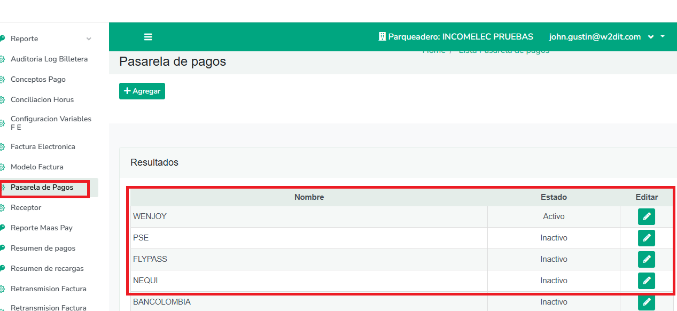677x311 pixels.
Task: Toggle the hamburger menu icon
Action: tap(148, 37)
